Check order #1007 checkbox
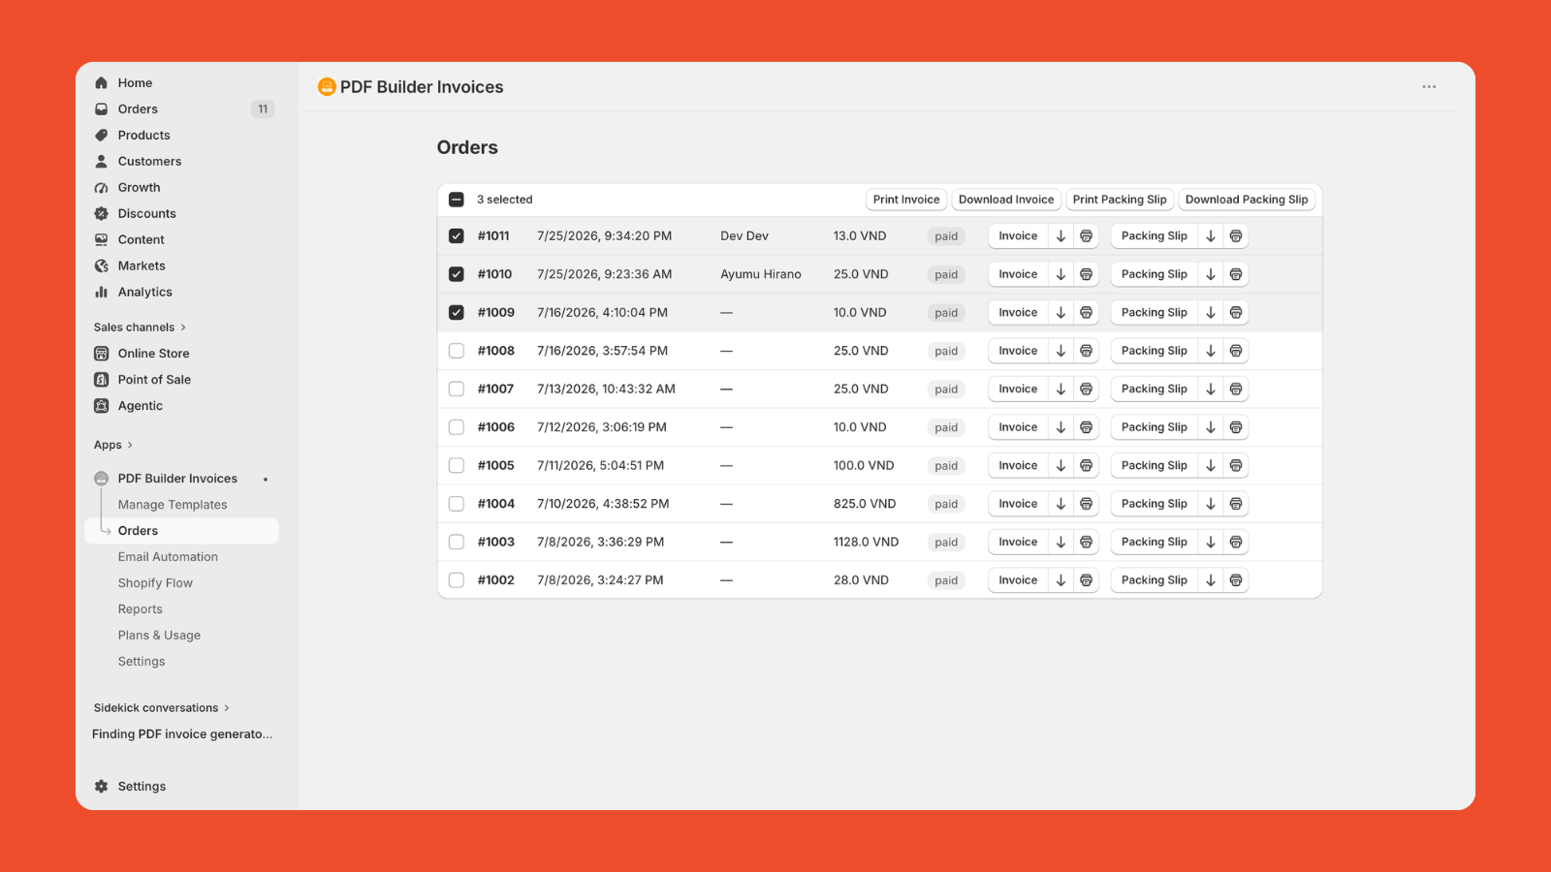The width and height of the screenshot is (1551, 872). [x=457, y=389]
